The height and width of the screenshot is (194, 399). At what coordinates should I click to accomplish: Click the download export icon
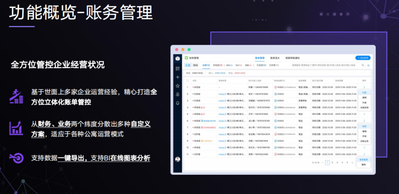pyautogui.click(x=368, y=65)
